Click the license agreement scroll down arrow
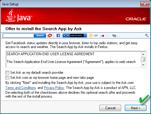The height and width of the screenshot is (114, 151). pyautogui.click(x=143, y=65)
